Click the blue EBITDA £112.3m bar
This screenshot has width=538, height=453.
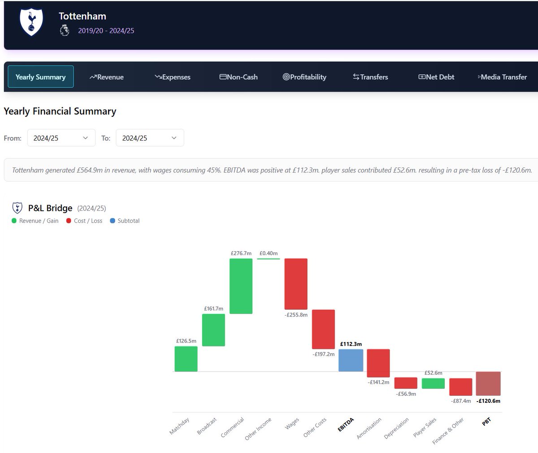(x=351, y=360)
